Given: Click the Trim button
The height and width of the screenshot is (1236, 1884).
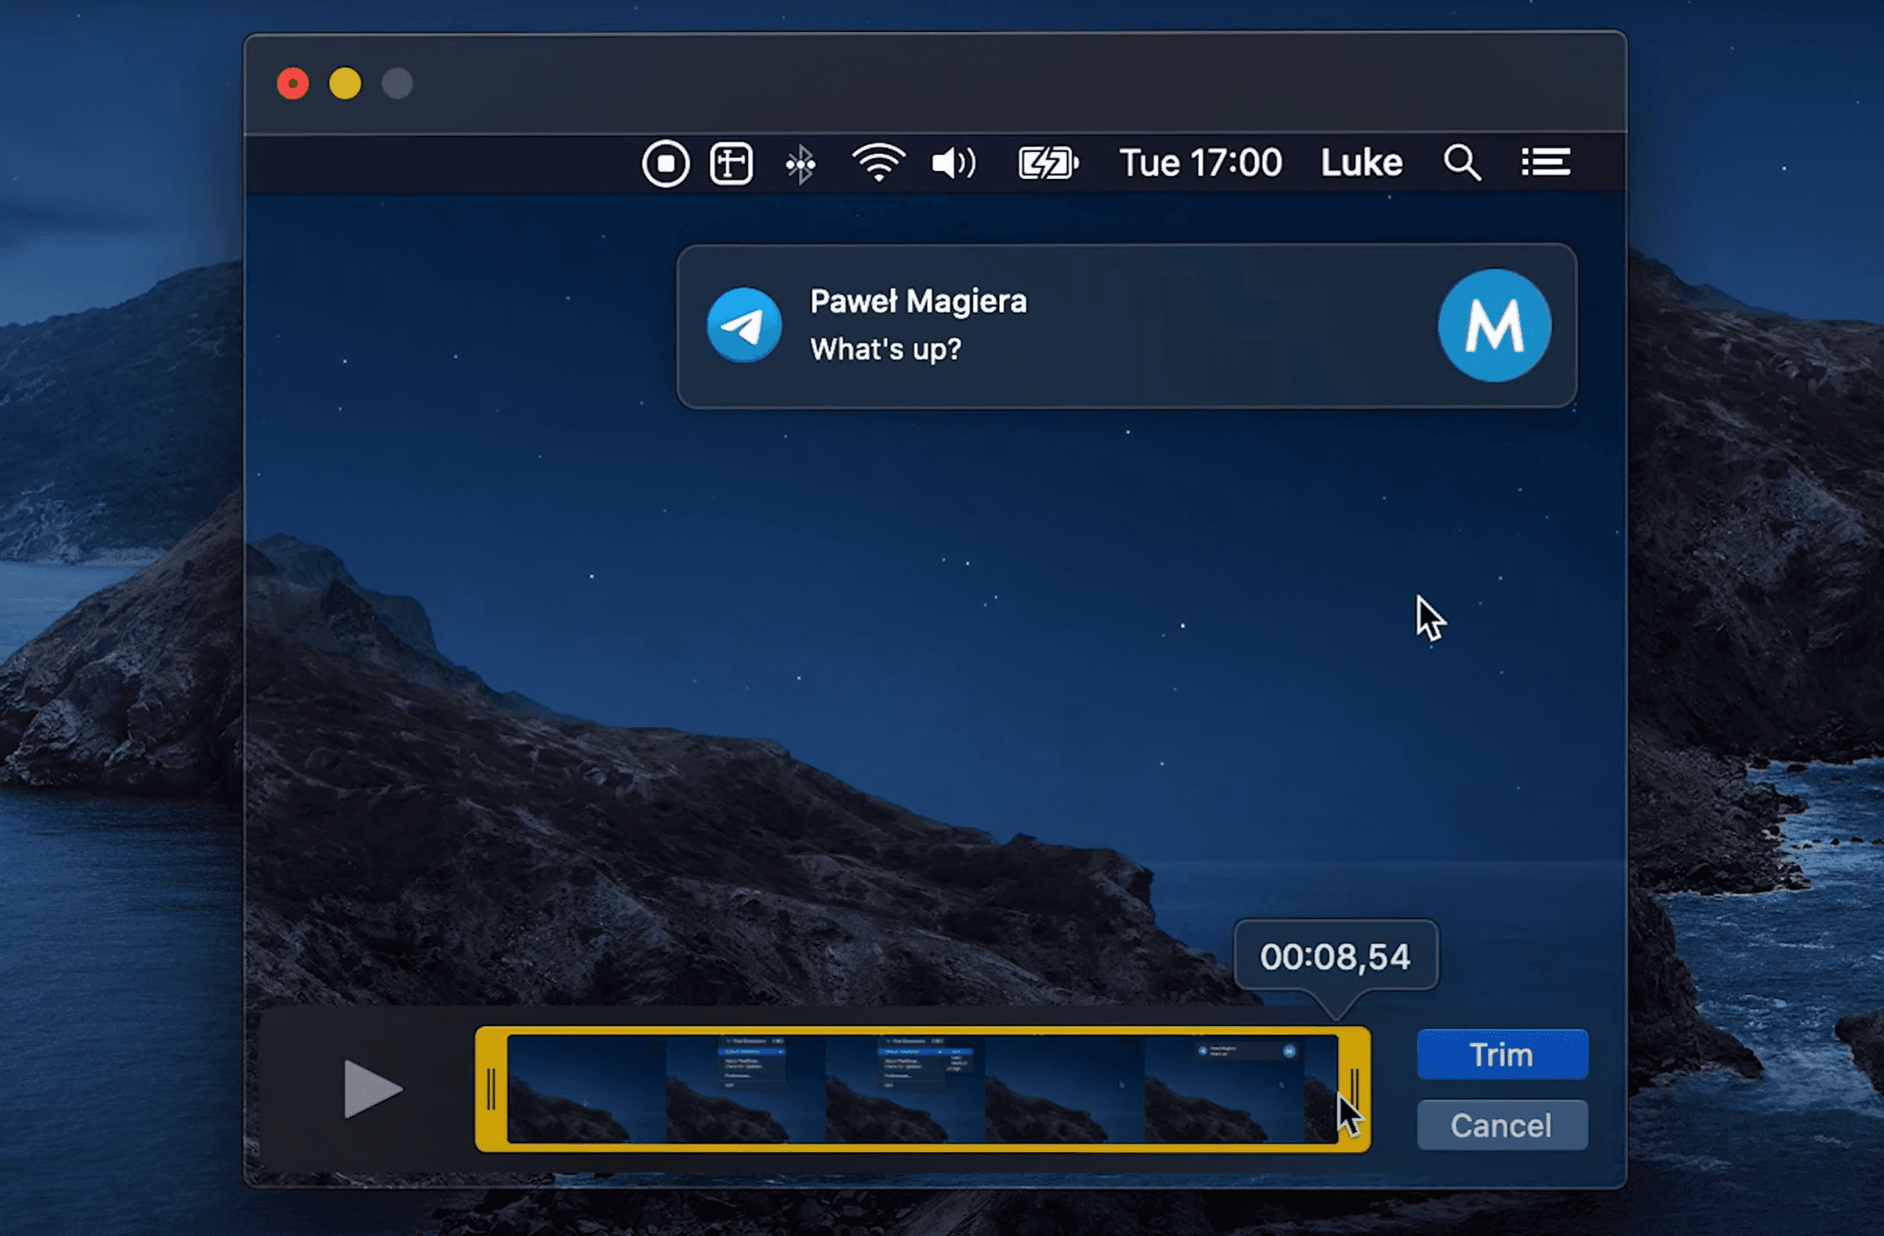Looking at the screenshot, I should pos(1501,1054).
